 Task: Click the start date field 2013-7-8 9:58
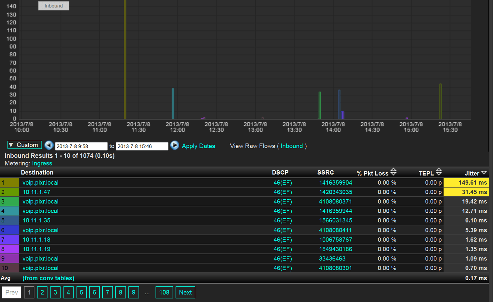[x=81, y=146]
